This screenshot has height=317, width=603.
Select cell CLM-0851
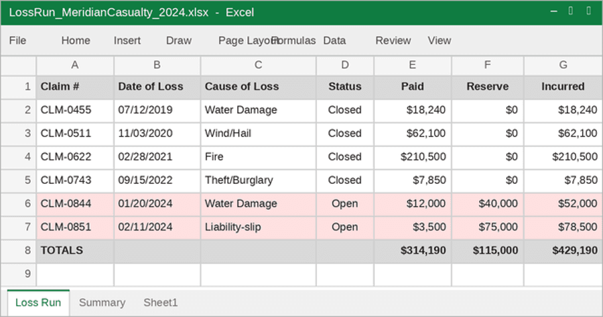click(x=75, y=227)
